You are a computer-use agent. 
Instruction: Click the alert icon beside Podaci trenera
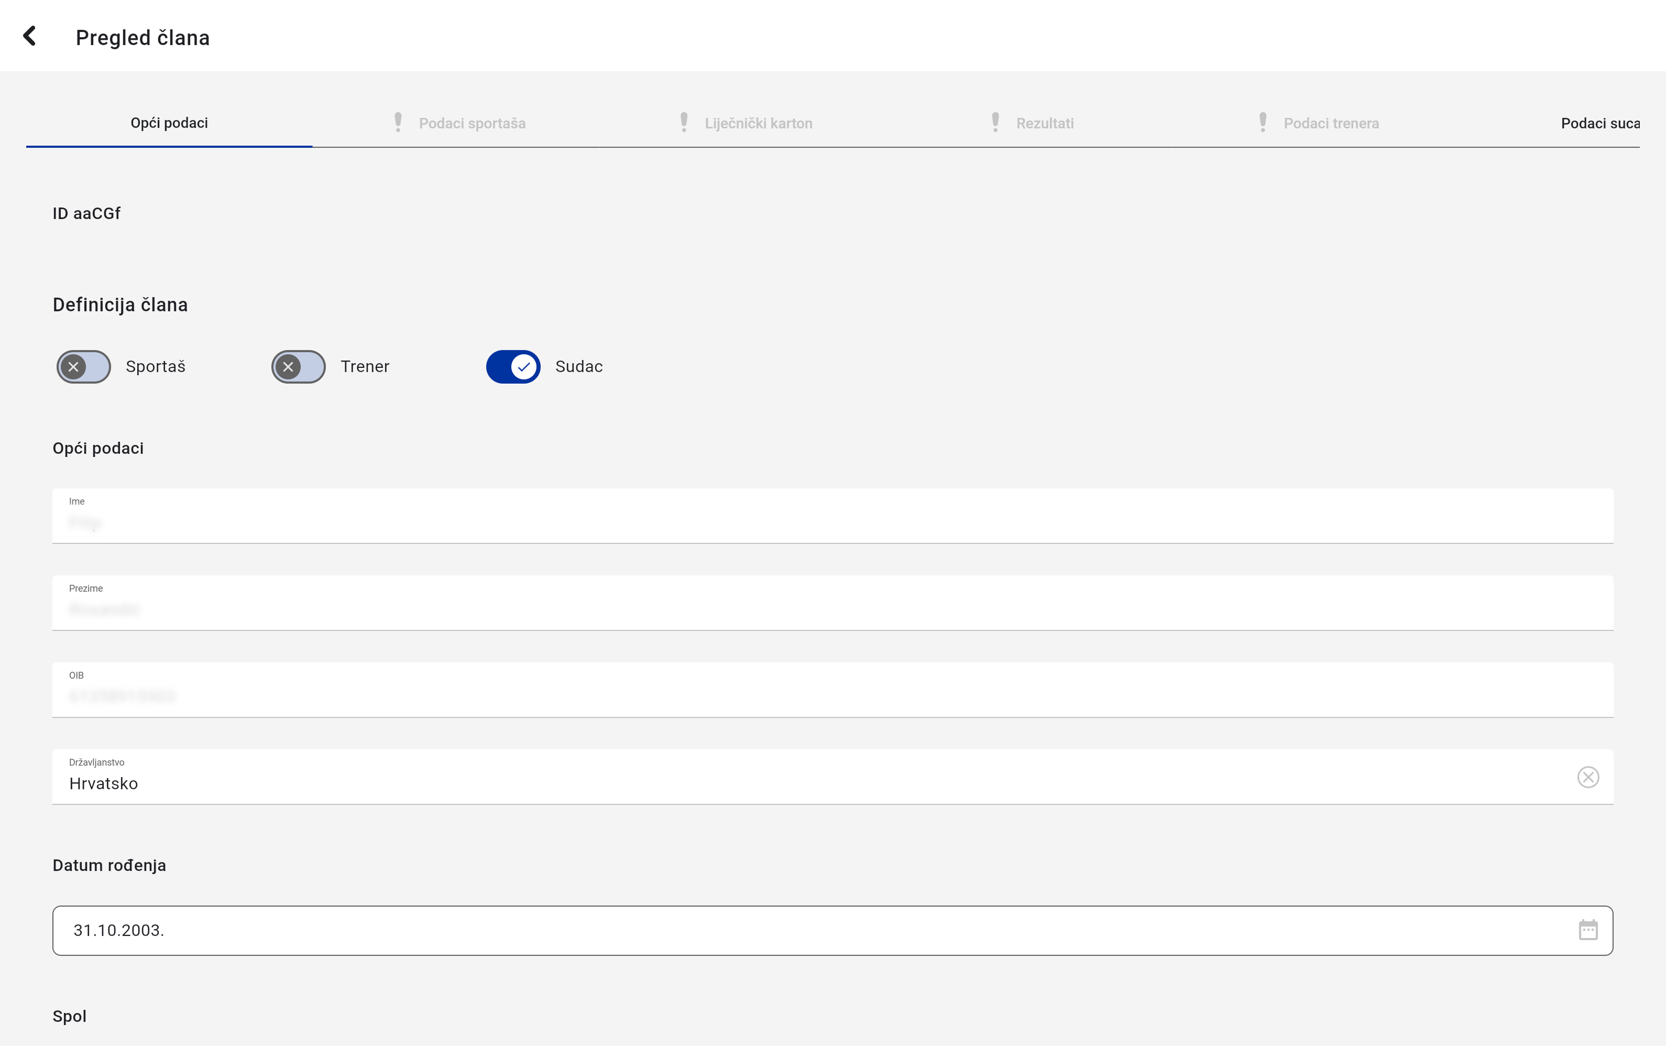click(x=1262, y=123)
